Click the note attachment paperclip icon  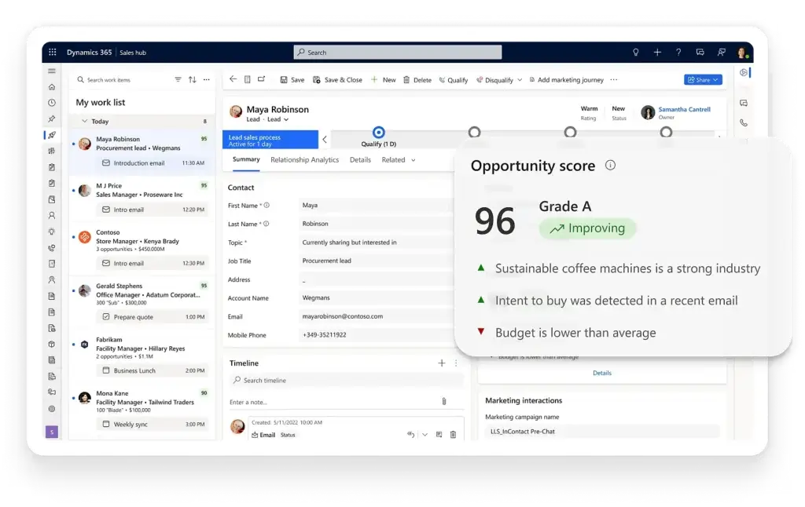pos(444,401)
